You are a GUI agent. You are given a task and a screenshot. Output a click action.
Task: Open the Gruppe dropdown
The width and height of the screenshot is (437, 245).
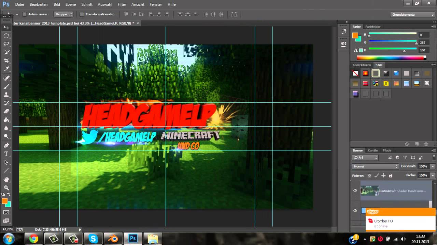pos(64,14)
